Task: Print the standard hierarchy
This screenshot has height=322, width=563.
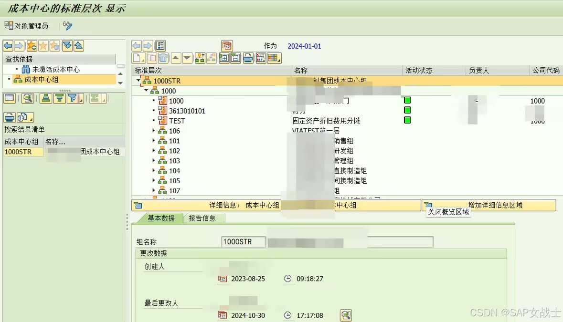Action: tap(248, 58)
